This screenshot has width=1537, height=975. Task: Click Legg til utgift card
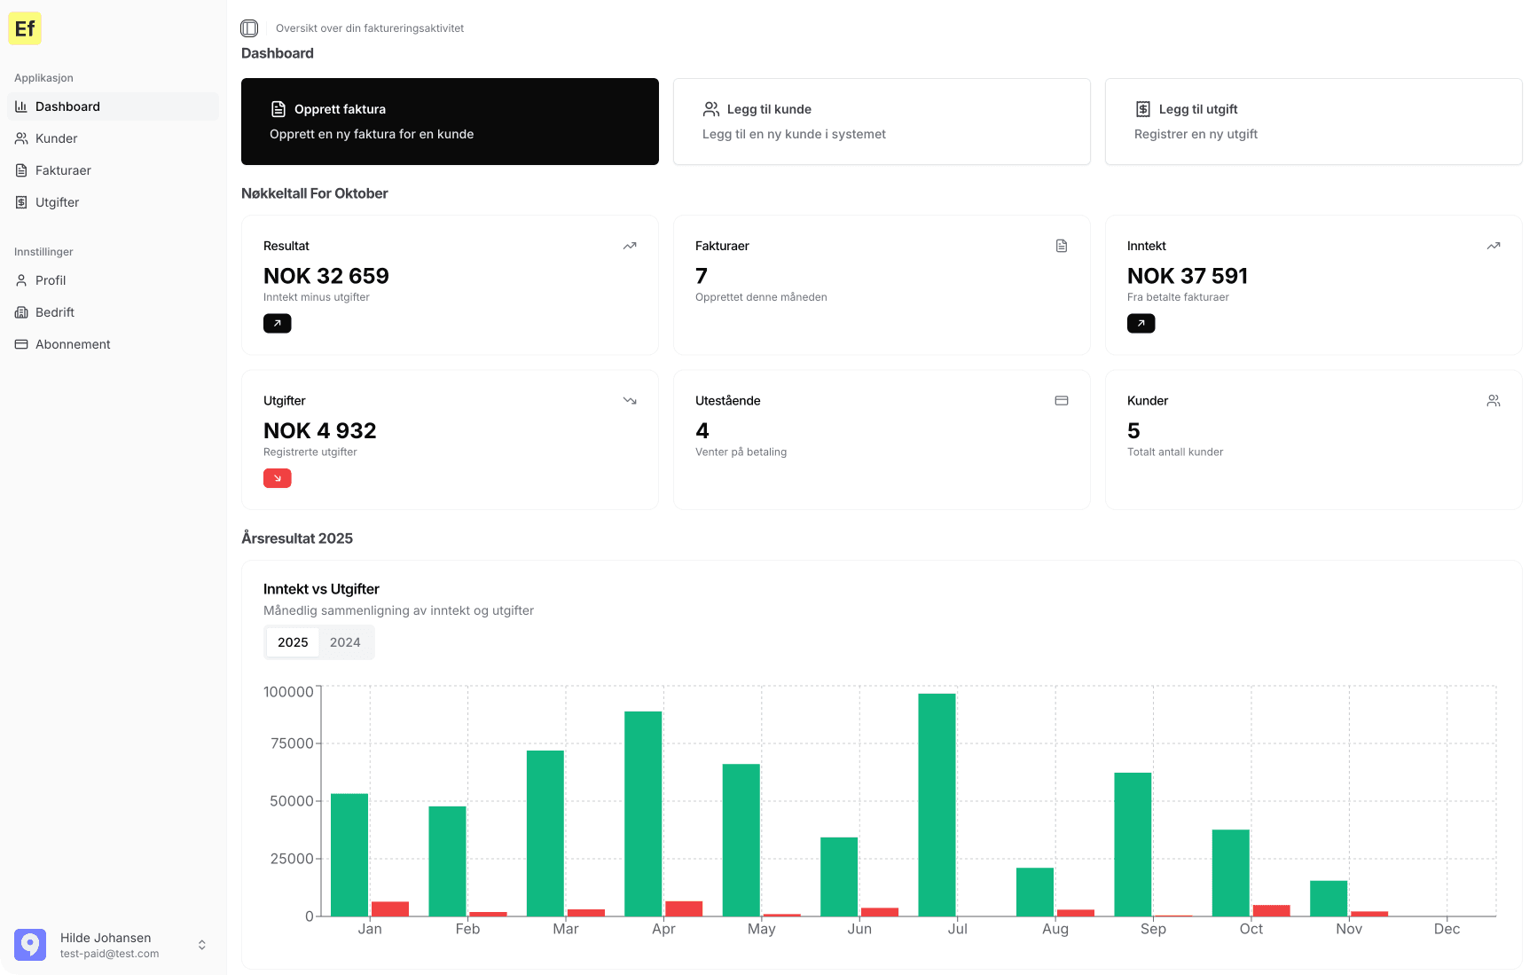coord(1313,122)
